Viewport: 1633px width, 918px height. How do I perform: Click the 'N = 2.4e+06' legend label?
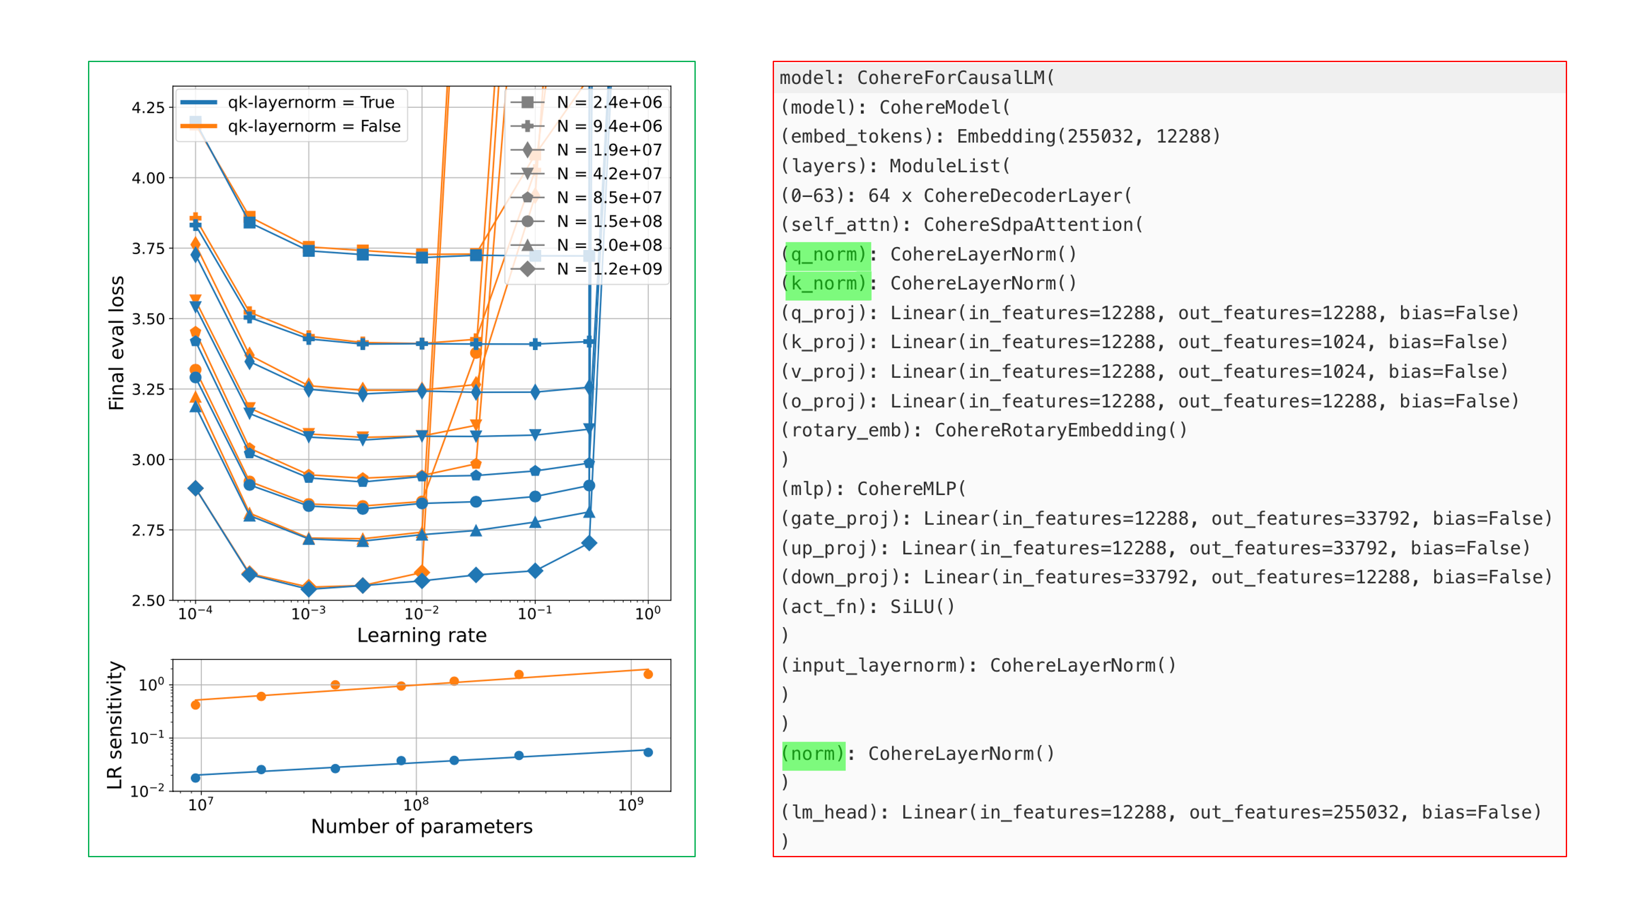(x=609, y=102)
